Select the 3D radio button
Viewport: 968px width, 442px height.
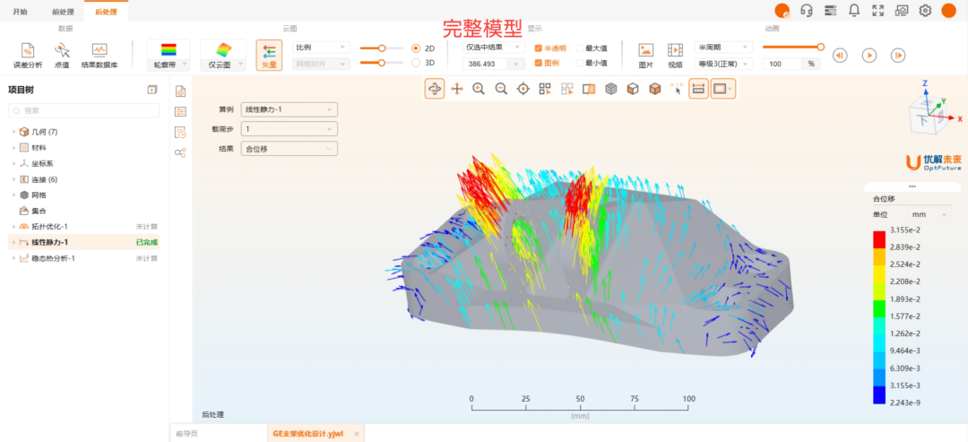click(x=416, y=63)
